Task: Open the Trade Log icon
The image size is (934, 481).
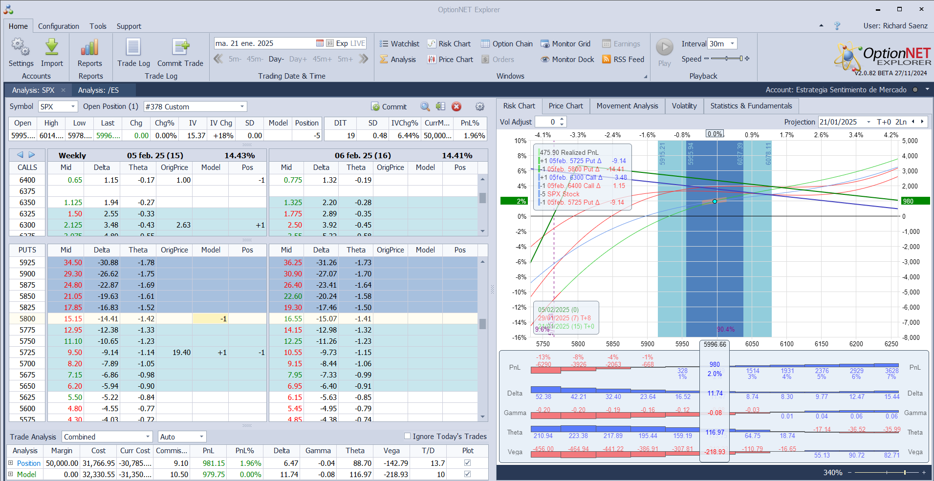Action: pos(133,47)
